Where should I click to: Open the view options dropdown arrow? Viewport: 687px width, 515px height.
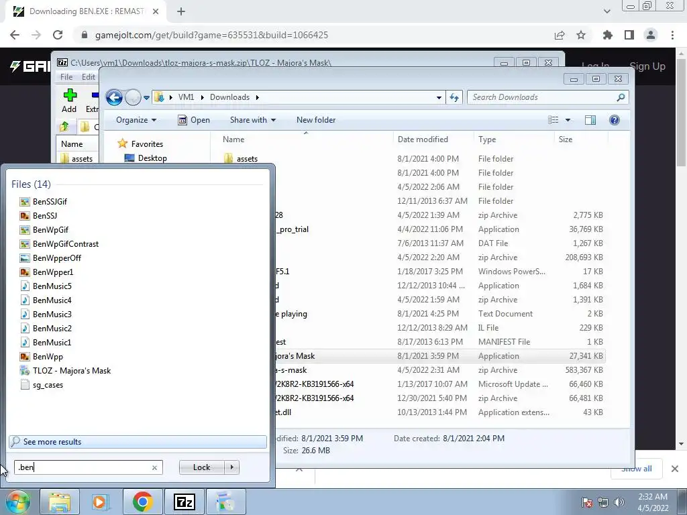click(x=568, y=120)
